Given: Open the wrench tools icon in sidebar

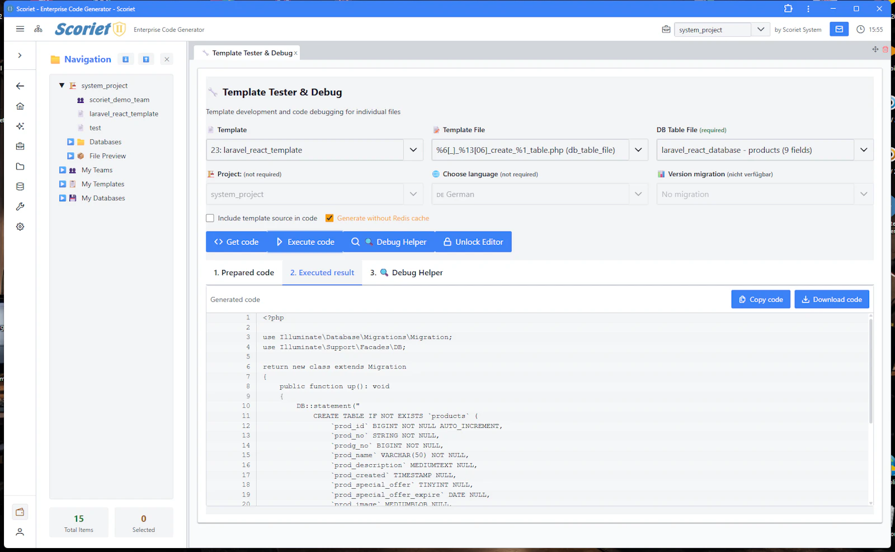Looking at the screenshot, I should point(20,207).
